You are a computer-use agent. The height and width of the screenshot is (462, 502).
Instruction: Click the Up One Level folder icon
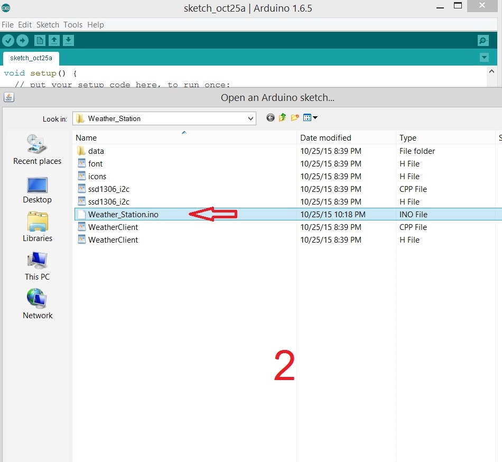click(x=282, y=118)
